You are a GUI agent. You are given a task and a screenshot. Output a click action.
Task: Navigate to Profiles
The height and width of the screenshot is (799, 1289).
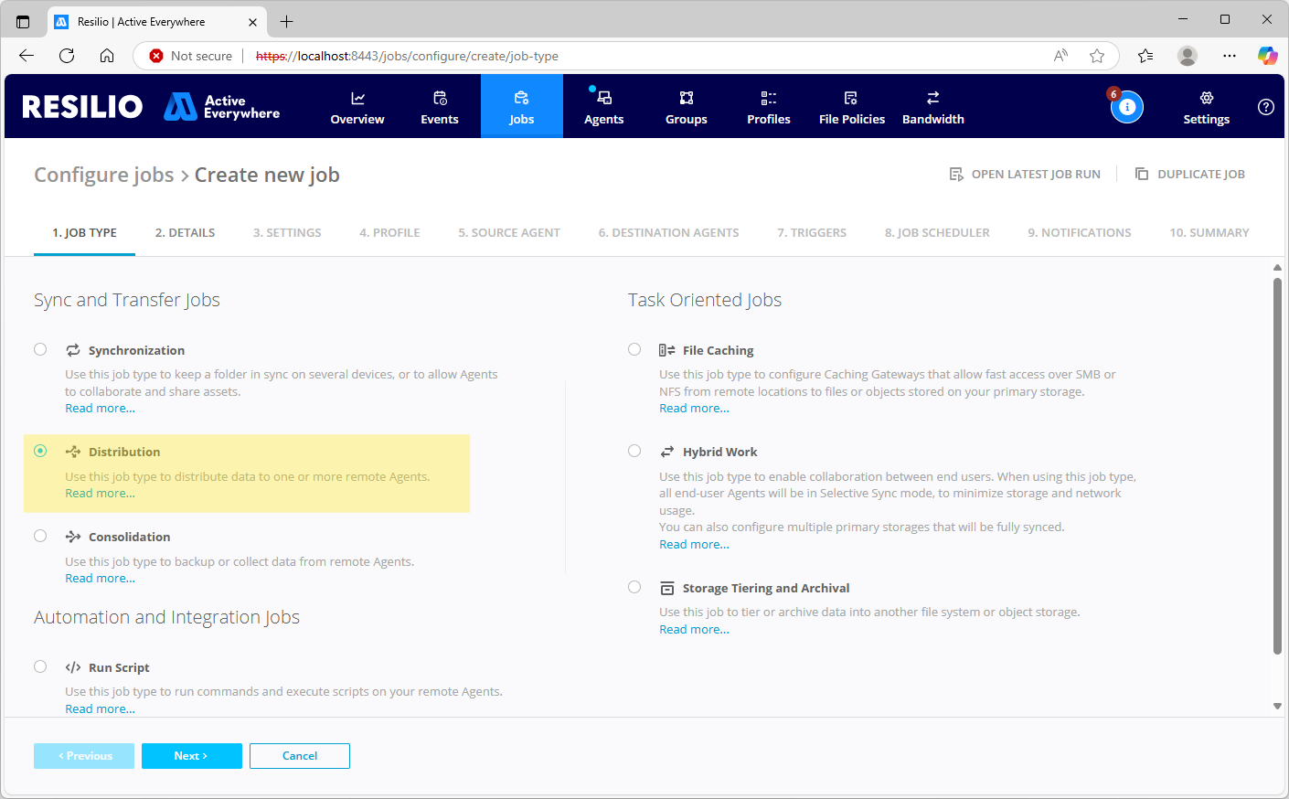(769, 107)
